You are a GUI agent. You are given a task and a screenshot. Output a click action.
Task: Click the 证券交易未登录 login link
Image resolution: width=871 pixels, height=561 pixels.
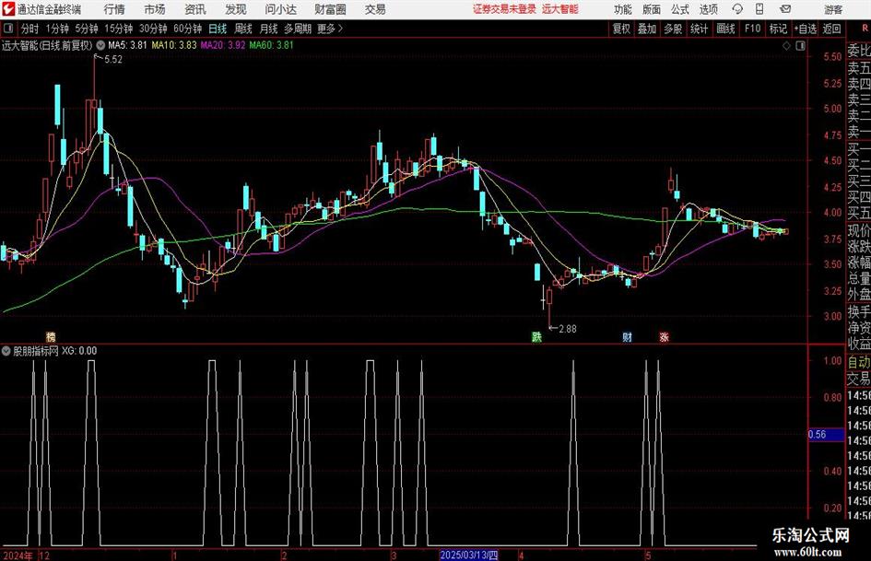click(x=504, y=9)
